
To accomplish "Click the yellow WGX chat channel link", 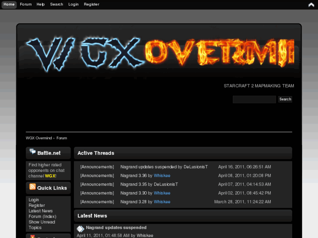I will [x=50, y=176].
